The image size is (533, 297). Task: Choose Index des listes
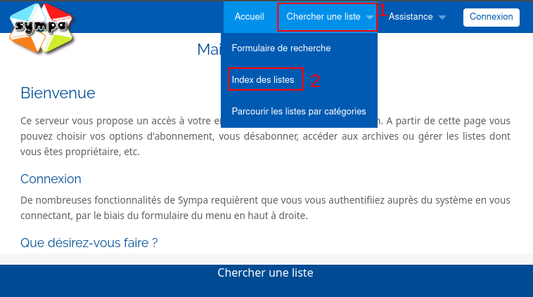[x=263, y=80]
